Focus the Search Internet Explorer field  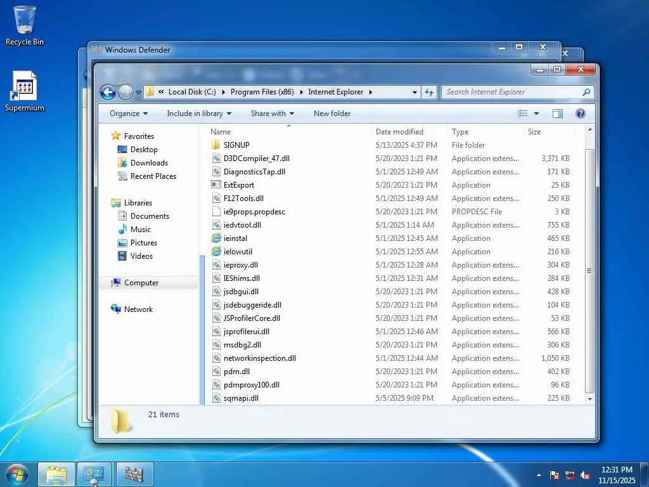[517, 92]
